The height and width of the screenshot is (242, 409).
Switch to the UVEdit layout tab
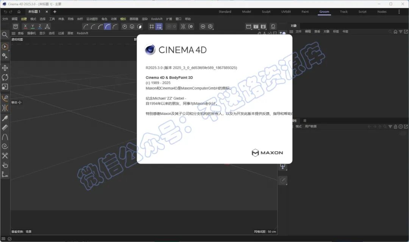point(286,12)
